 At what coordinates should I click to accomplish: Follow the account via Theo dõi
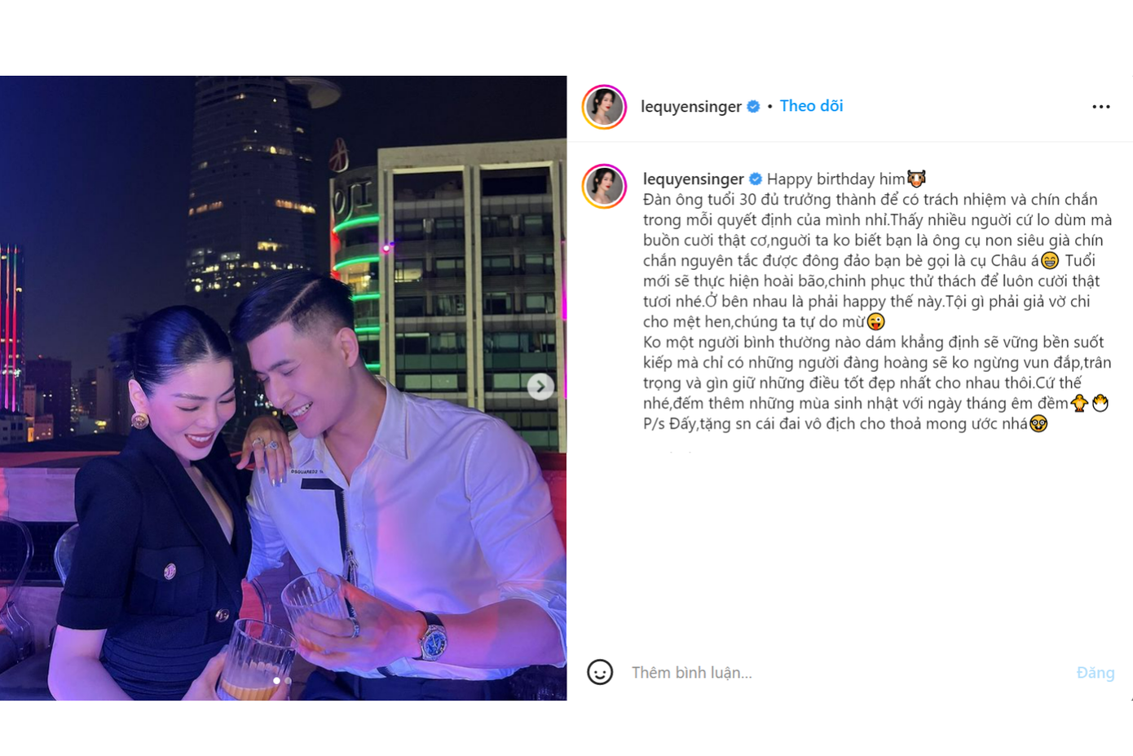click(x=811, y=106)
